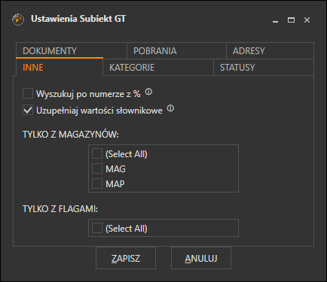Check Select All under Tylko z magazynów

(x=97, y=153)
